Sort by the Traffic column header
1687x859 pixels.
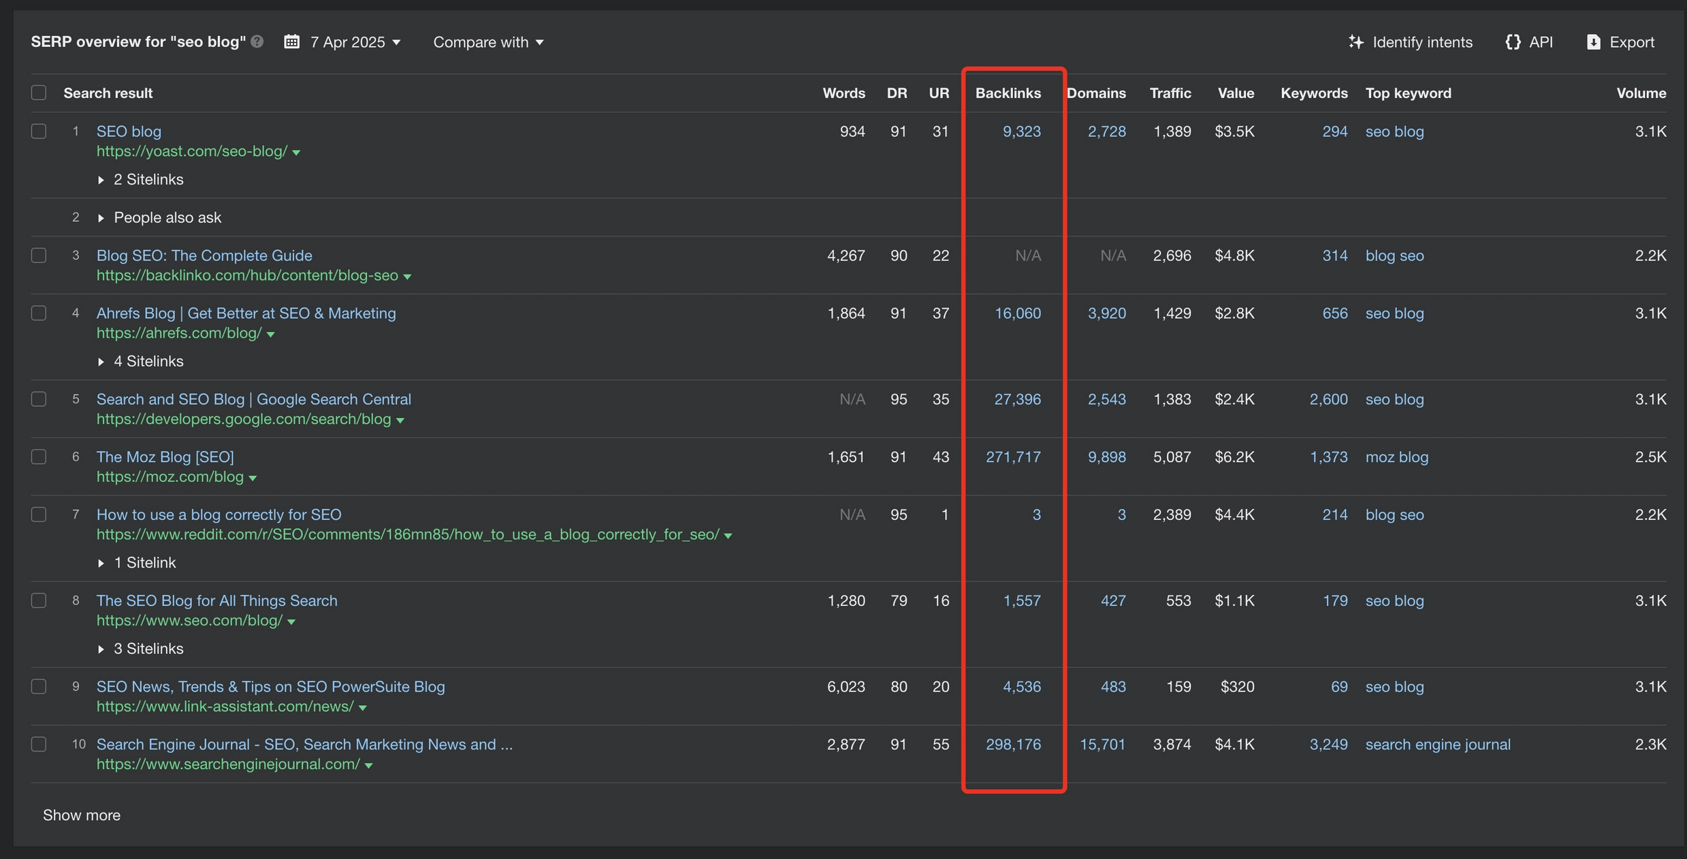(x=1170, y=93)
